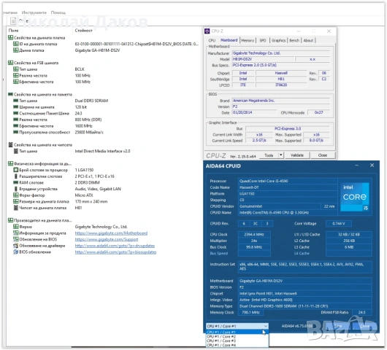Click the Intel Core i5 logo badge
The height and width of the screenshot is (350, 387).
click(355, 197)
